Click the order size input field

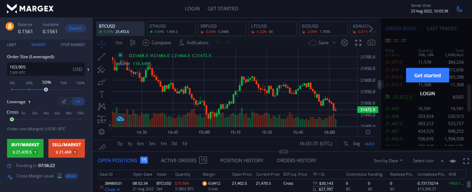point(40,69)
